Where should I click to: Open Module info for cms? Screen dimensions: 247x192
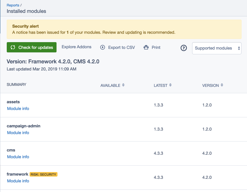click(x=18, y=157)
